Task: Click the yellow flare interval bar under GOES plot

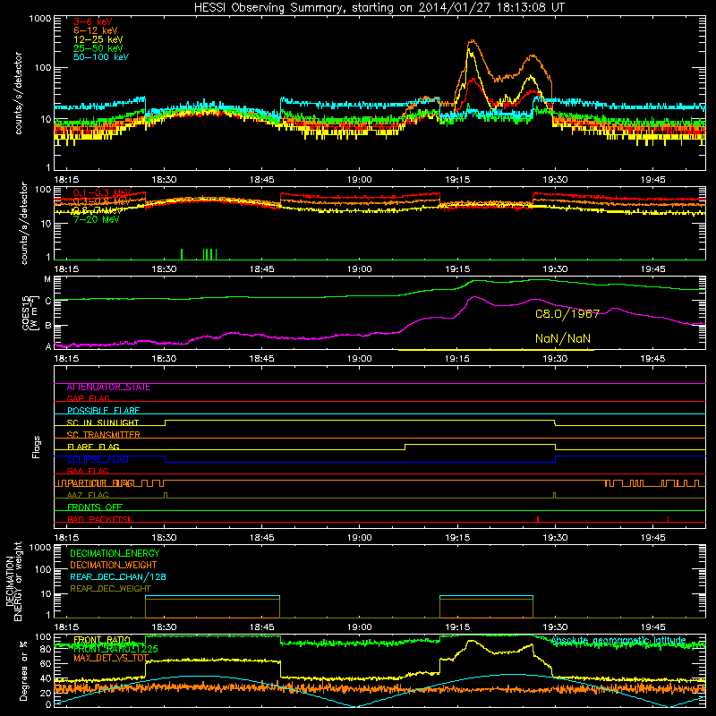Action: tap(496, 350)
